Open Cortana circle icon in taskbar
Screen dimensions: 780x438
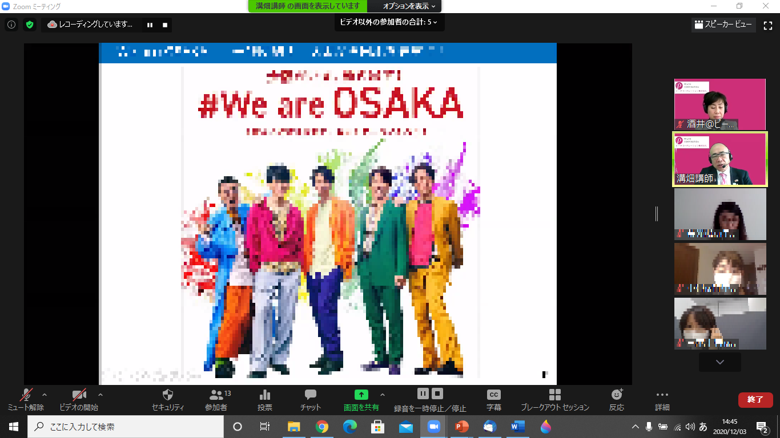238,427
